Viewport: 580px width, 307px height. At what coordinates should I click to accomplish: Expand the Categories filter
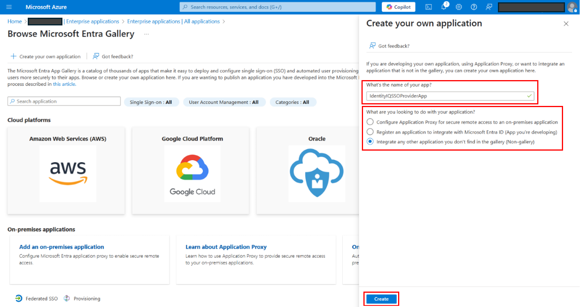click(293, 102)
